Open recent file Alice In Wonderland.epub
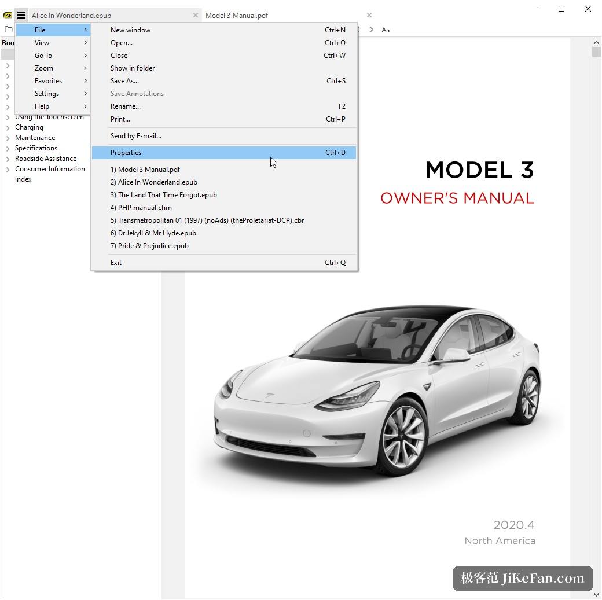This screenshot has width=602, height=600. click(x=224, y=182)
